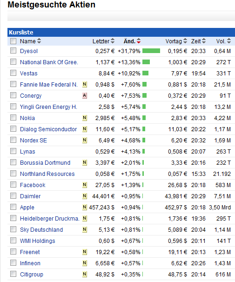
Task: Click Dyesol change value +31,79%
Action: tap(129, 51)
